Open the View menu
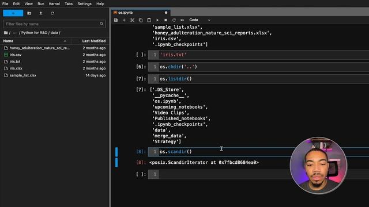The height and width of the screenshot is (207, 369). coord(28,4)
